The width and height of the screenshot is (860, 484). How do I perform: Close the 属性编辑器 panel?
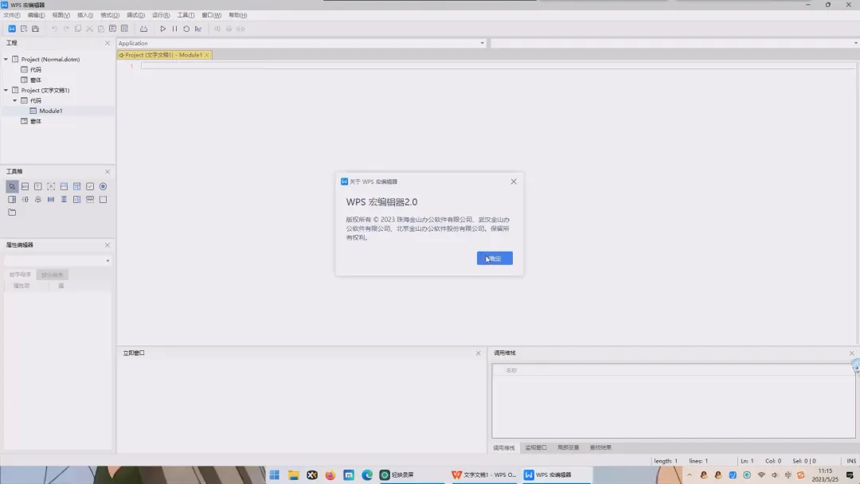[x=107, y=245]
